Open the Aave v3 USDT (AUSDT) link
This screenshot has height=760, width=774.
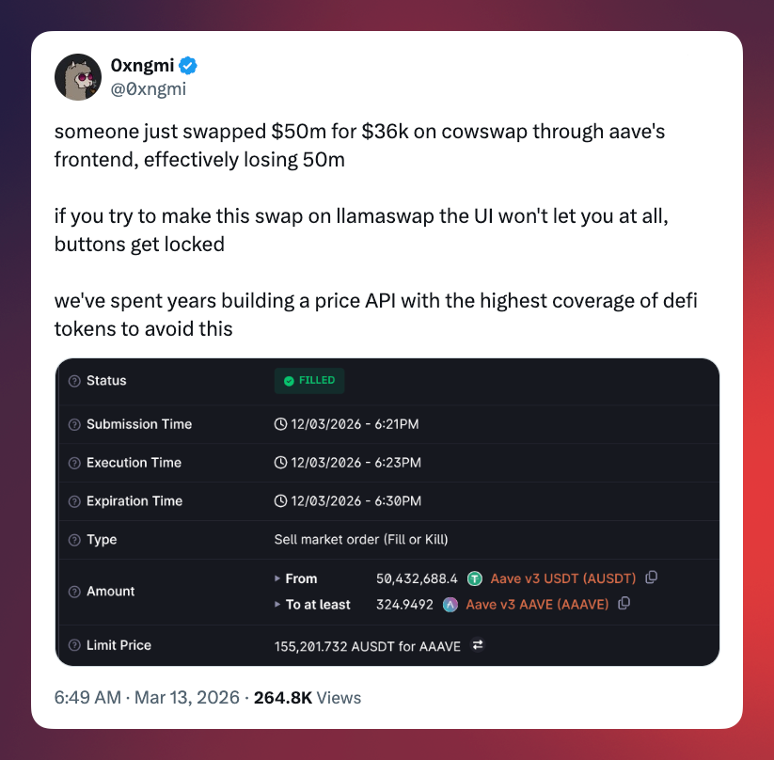562,578
